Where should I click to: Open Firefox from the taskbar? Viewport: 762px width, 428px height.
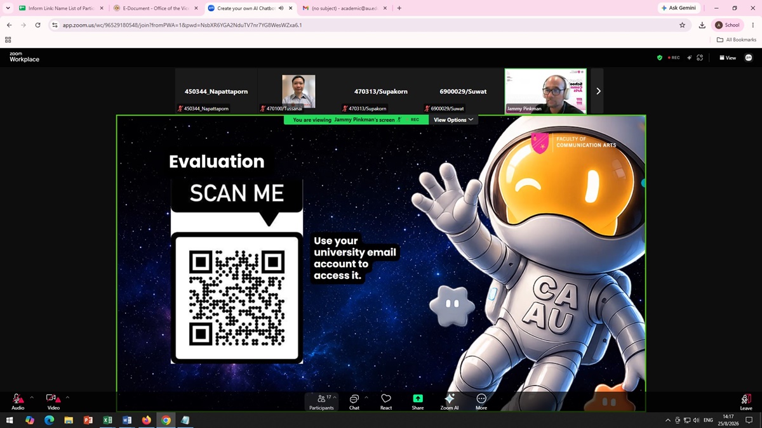(x=146, y=420)
